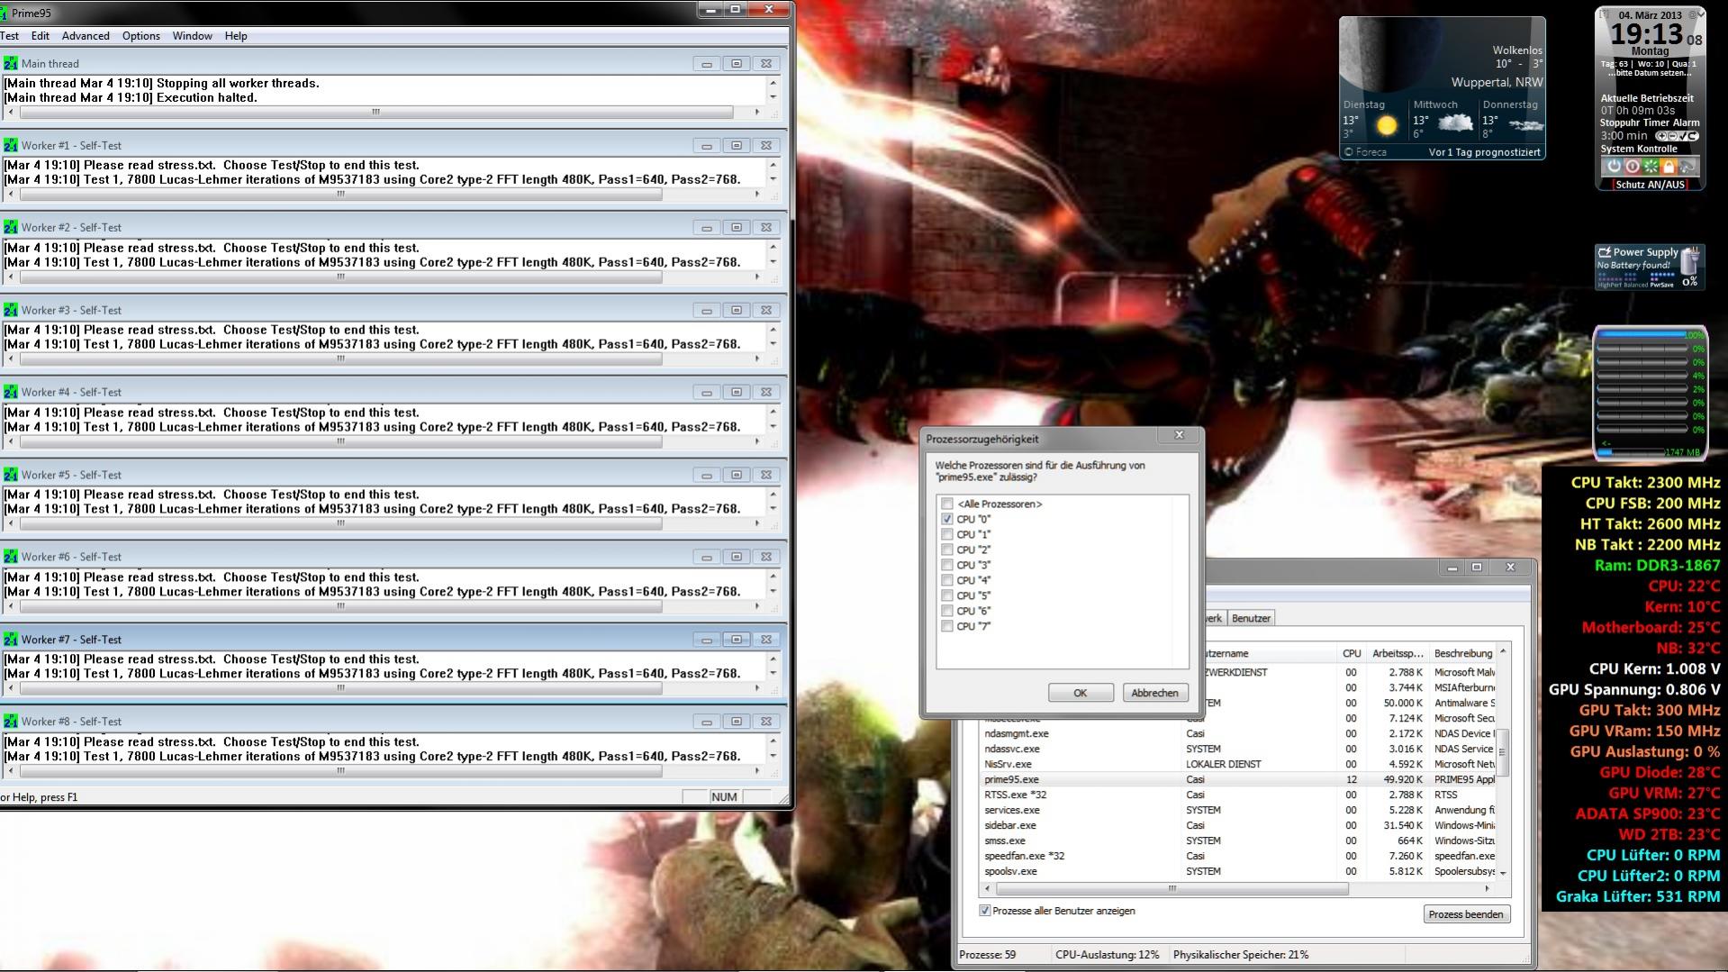
Task: Click Abbrechen in the affinity dialog
Action: [1154, 693]
